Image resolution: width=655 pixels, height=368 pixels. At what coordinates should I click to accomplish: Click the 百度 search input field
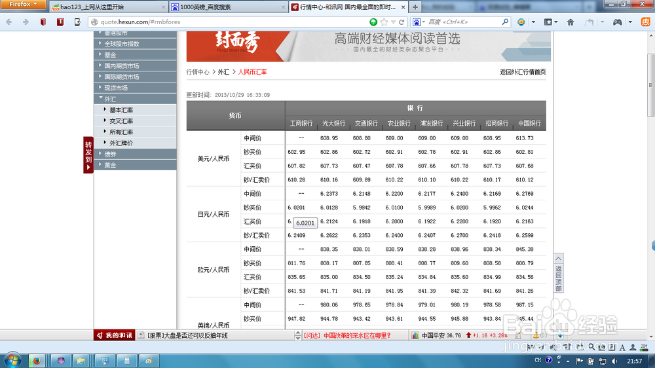[464, 22]
